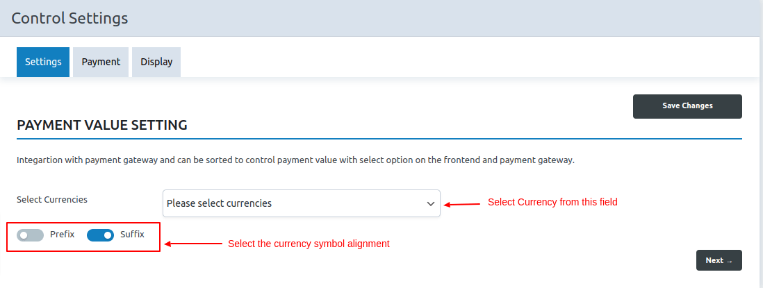
Task: Disable the Suffix toggle switch
Action: point(100,235)
